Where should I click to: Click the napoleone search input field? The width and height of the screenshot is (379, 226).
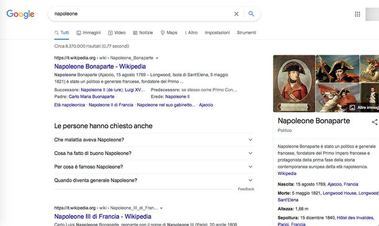point(142,14)
